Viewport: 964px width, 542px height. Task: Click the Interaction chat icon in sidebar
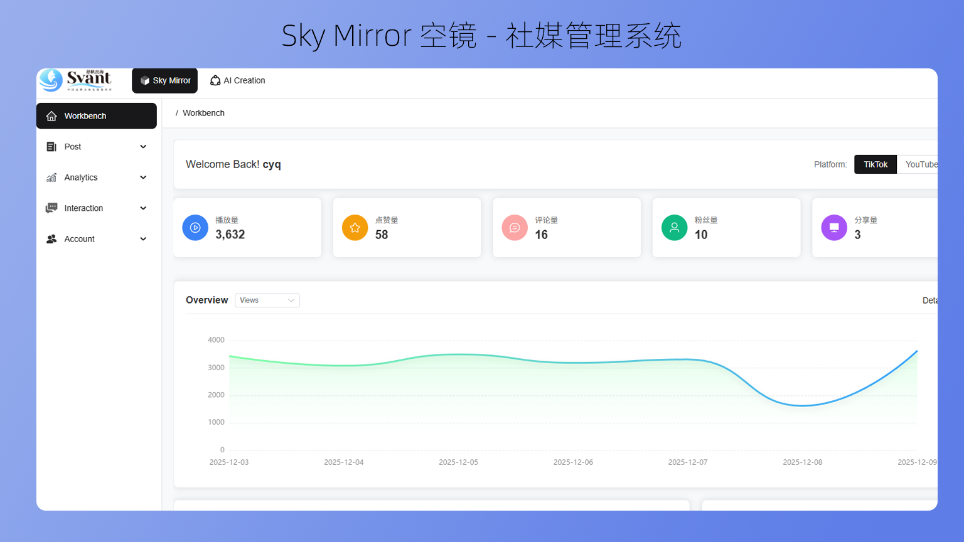[51, 208]
